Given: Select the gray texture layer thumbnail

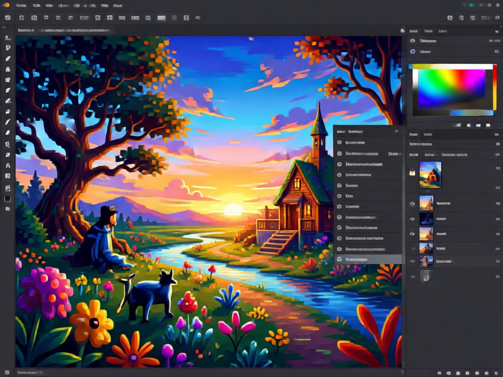Looking at the screenshot, I should point(426,276).
